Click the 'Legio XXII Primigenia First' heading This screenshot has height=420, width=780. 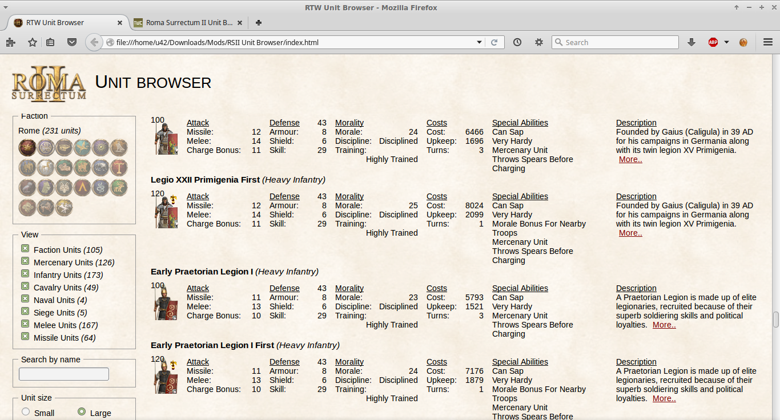205,180
